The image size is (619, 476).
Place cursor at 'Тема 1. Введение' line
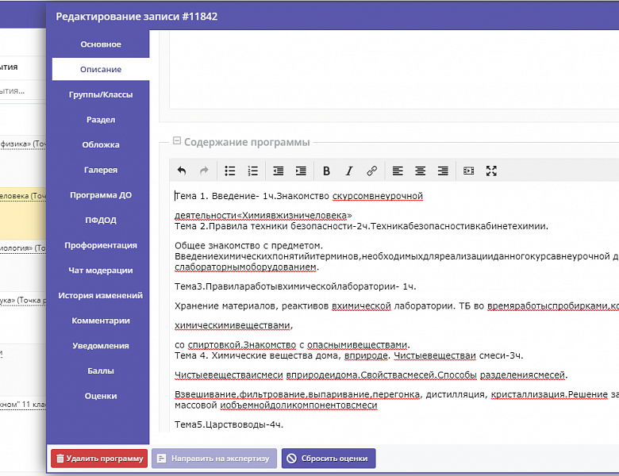(x=298, y=196)
